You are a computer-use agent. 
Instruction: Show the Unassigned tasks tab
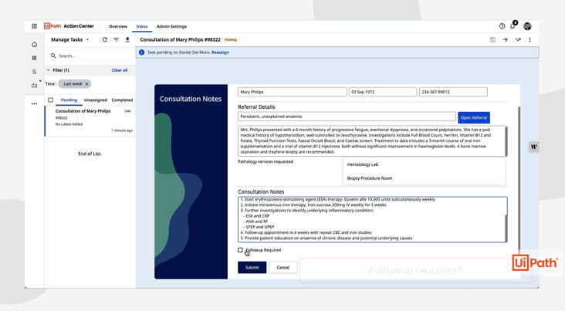click(96, 100)
